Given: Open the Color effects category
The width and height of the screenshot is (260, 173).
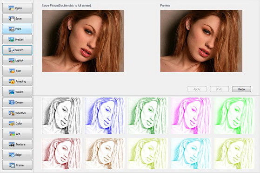Looking at the screenshot, I should [x=17, y=123].
